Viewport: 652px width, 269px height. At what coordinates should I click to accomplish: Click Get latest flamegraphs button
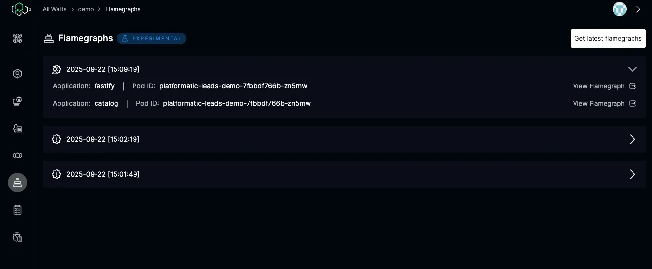pos(608,38)
